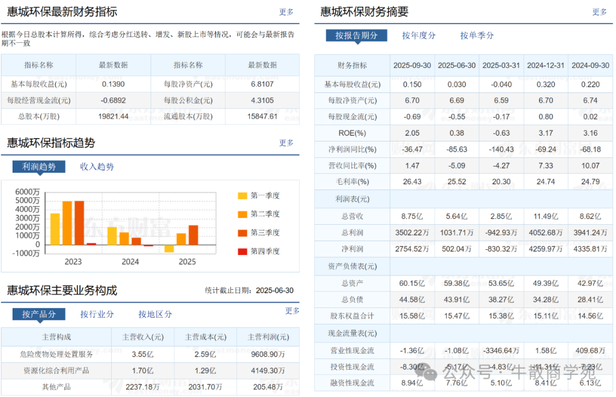Click 总利润 value 3502.22万
This screenshot has width=616, height=397.
click(412, 233)
